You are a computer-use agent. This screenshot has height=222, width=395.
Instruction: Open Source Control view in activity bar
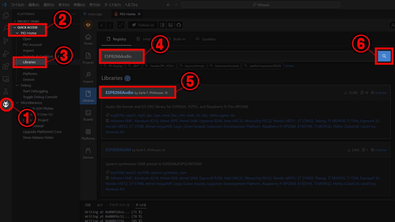click(6, 41)
